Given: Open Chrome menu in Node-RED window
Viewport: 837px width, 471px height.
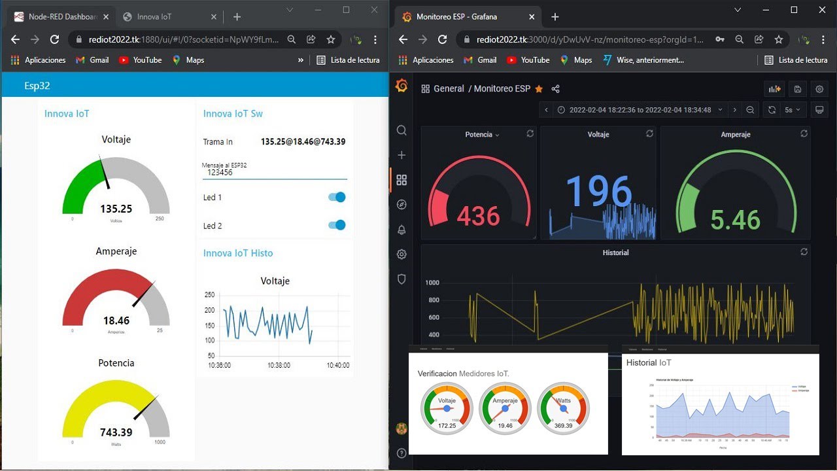Looking at the screenshot, I should [x=375, y=40].
